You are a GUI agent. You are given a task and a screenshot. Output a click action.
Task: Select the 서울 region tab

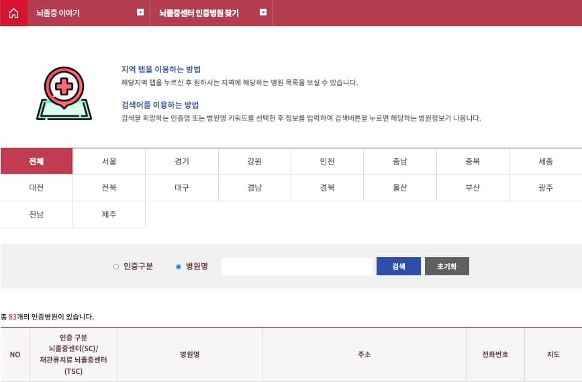pos(109,161)
